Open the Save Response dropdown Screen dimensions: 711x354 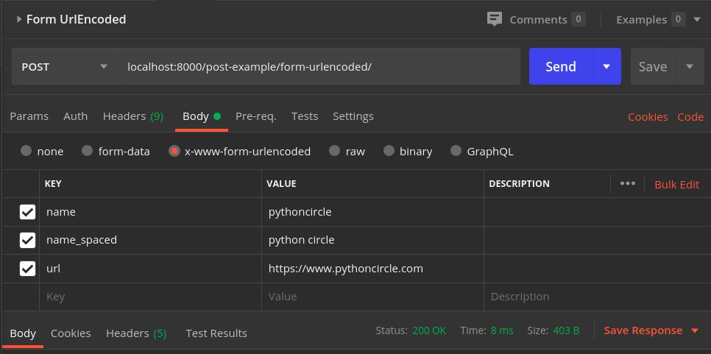651,331
